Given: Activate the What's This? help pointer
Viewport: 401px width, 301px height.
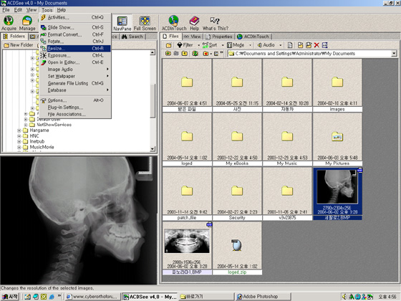Looking at the screenshot, I should 215,23.
